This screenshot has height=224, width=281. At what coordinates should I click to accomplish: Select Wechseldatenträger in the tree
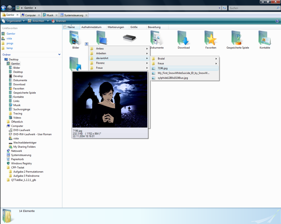tap(25, 142)
